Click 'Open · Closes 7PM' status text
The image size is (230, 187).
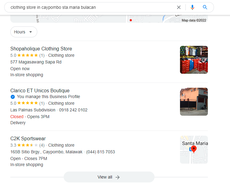pos(29,158)
